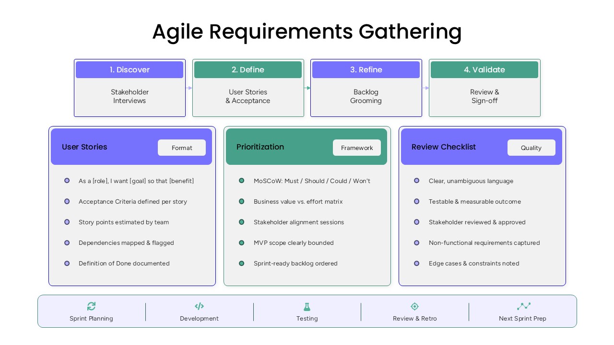Click the Review & Retro target icon

415,306
